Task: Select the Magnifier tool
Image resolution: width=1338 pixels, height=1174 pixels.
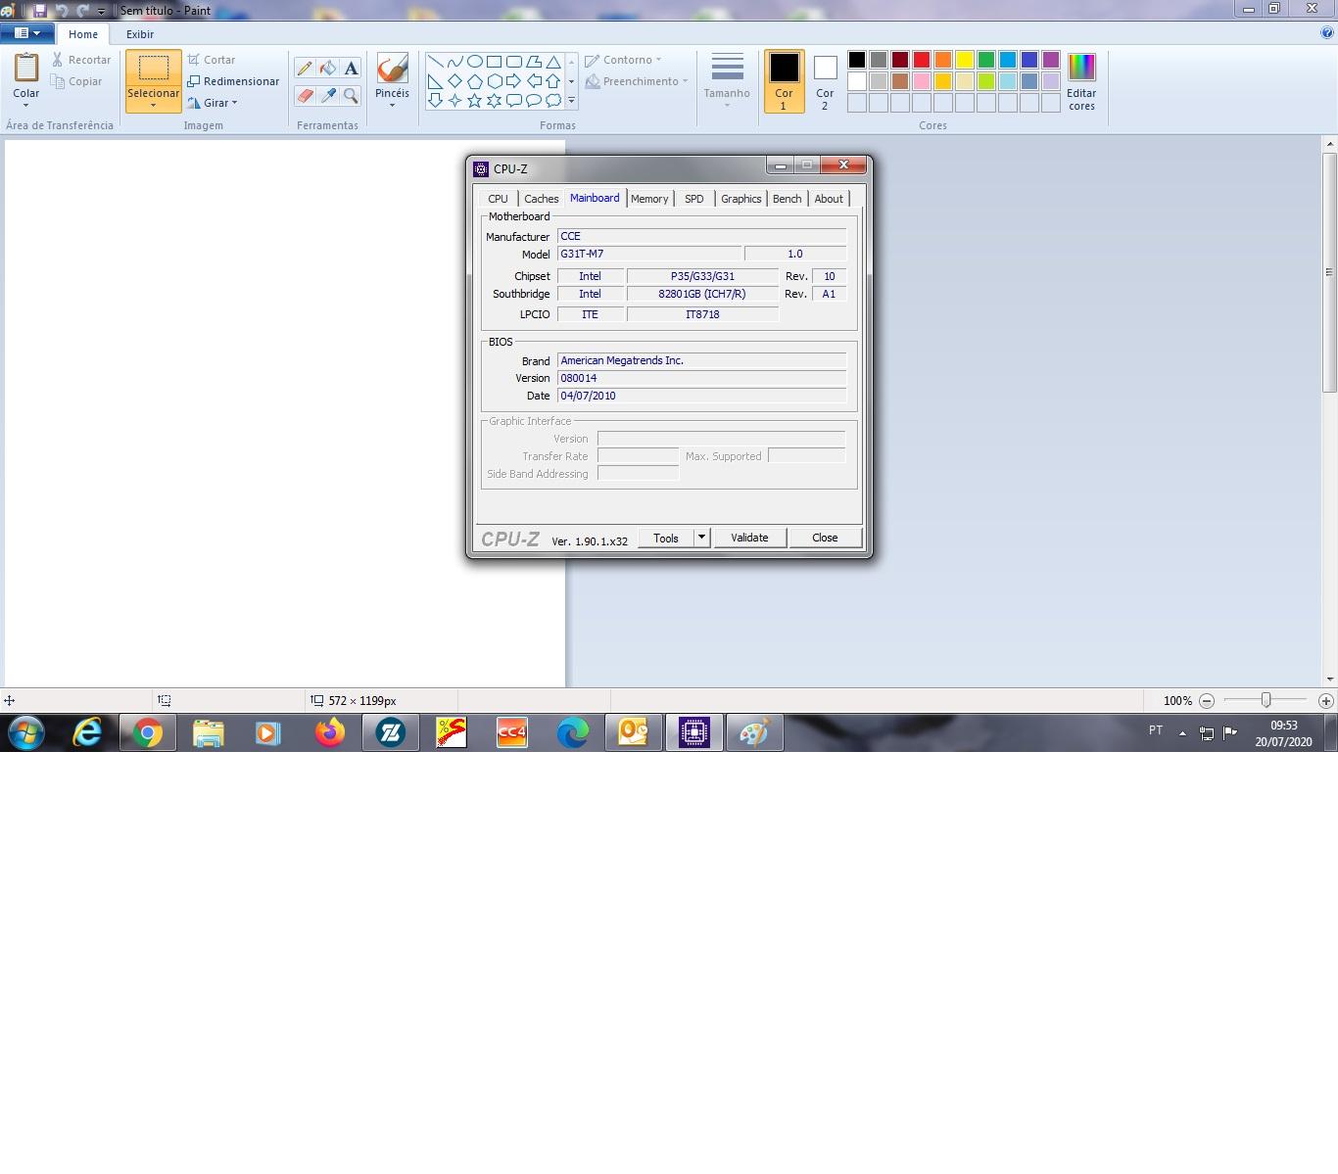Action: point(351,96)
